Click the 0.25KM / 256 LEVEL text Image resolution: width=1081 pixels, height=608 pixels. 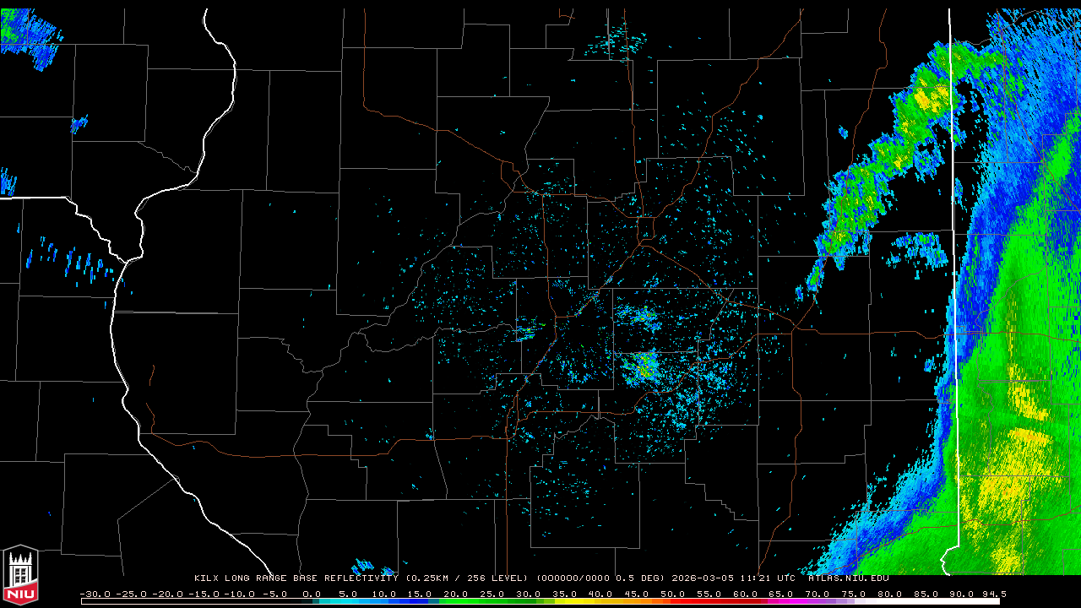[466, 578]
